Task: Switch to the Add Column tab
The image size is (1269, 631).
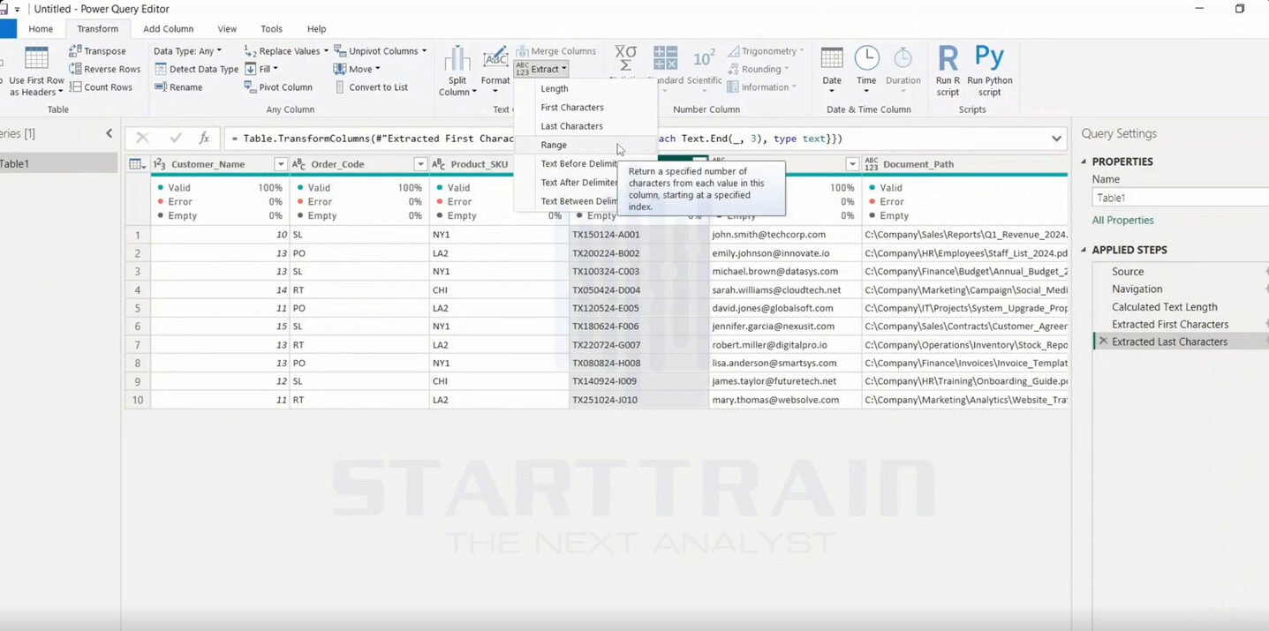Action: pos(169,29)
